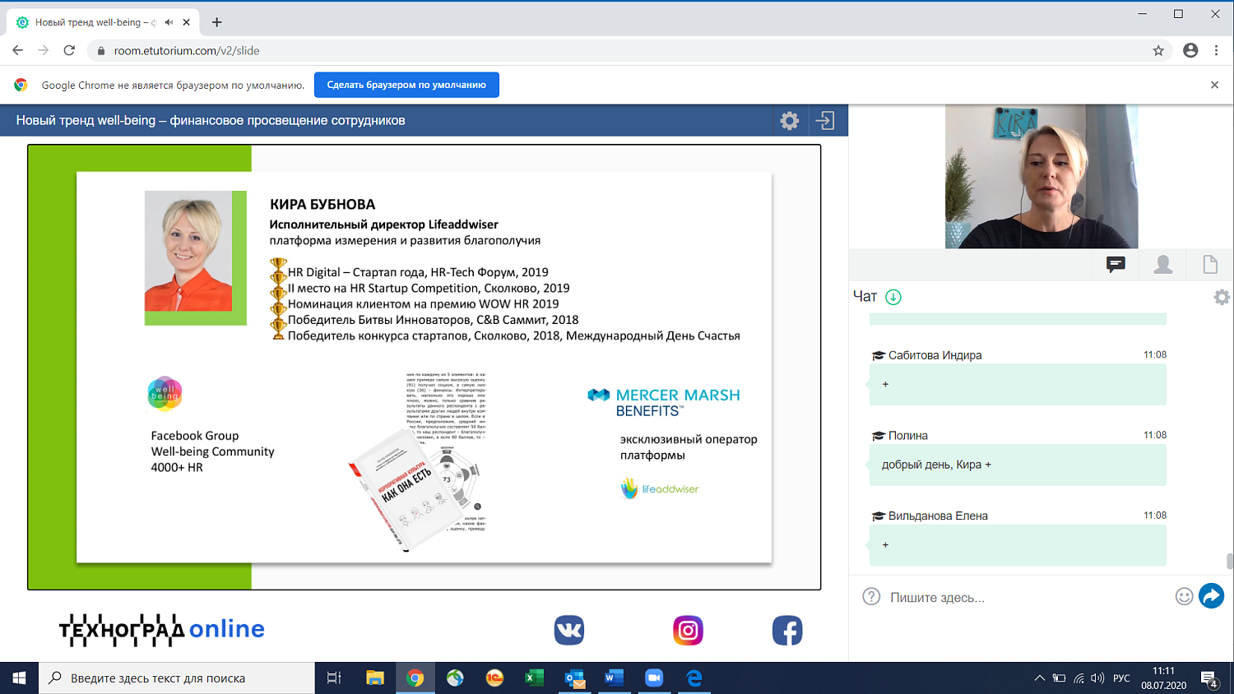This screenshot has height=694, width=1234.
Task: Go back in browser history
Action: pos(17,50)
